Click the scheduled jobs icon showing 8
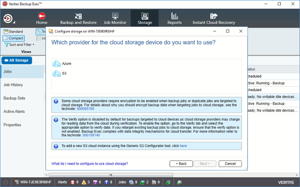 [131, 182]
